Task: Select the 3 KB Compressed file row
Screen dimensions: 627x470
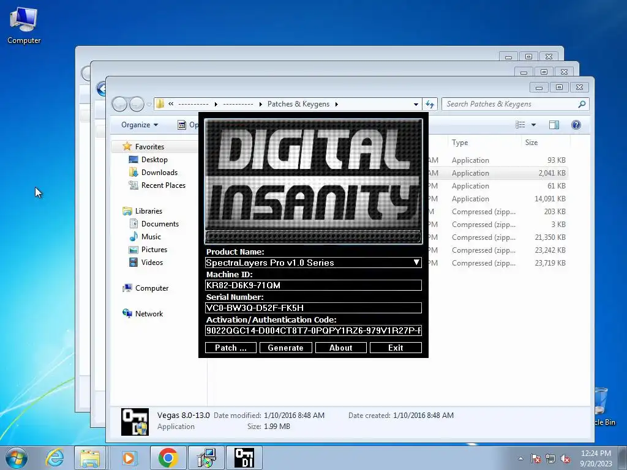Action: pyautogui.click(x=498, y=224)
